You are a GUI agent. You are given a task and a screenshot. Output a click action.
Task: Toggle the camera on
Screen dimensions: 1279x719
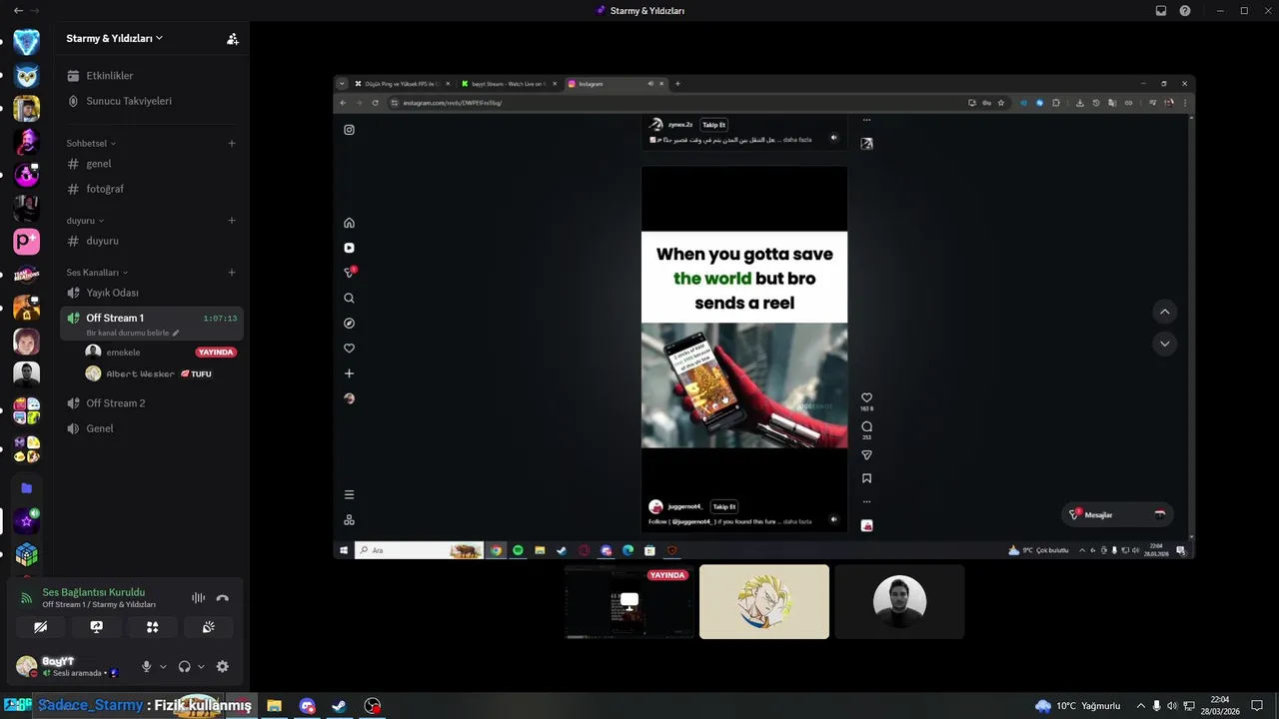(40, 627)
